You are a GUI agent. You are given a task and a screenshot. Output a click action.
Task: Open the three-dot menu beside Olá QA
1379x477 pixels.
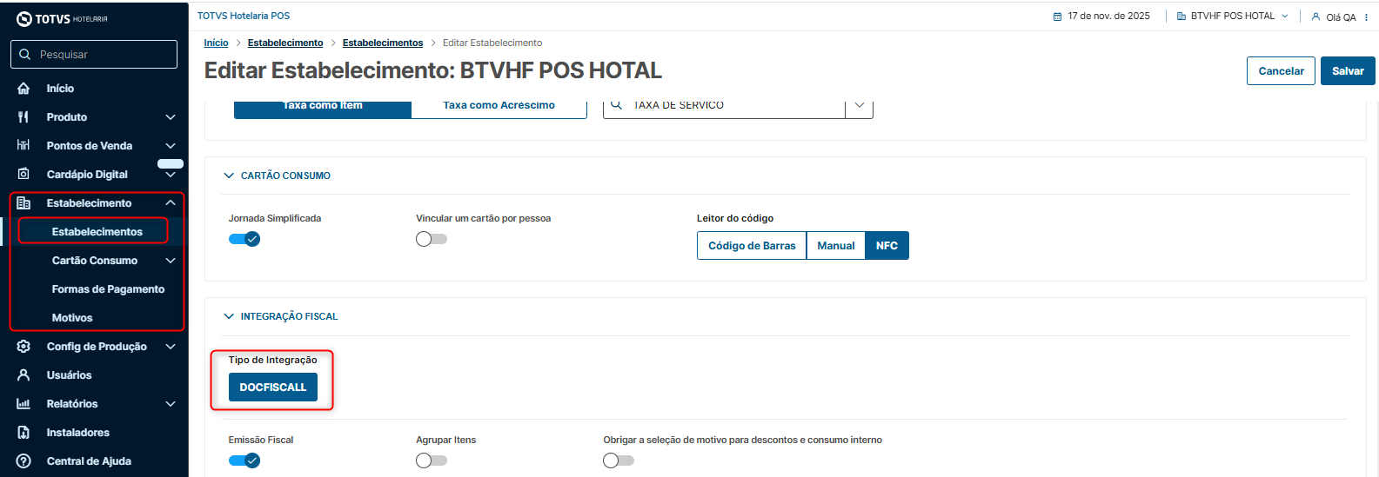point(1367,17)
